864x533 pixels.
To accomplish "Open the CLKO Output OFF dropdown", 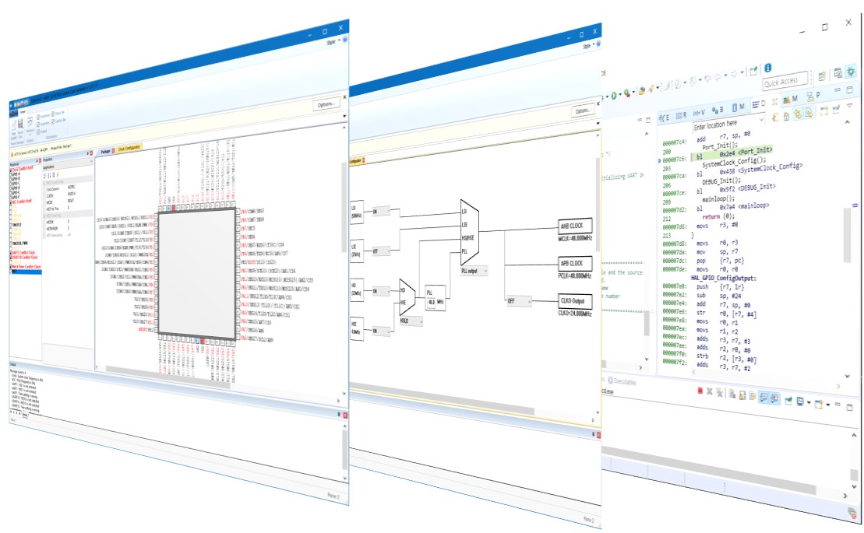I will click(x=519, y=300).
